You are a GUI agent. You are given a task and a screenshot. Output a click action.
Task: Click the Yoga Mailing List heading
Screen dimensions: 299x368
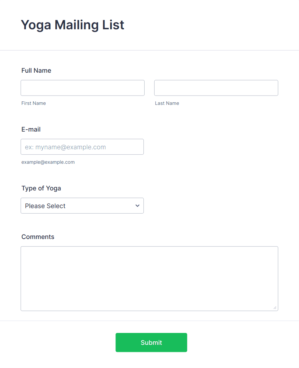(x=72, y=25)
